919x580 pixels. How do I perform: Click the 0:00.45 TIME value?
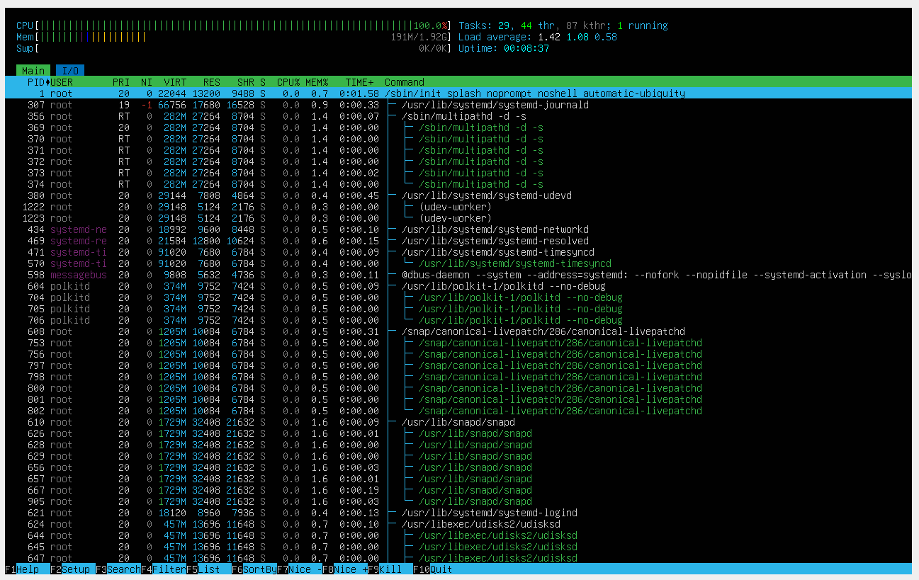(359, 195)
